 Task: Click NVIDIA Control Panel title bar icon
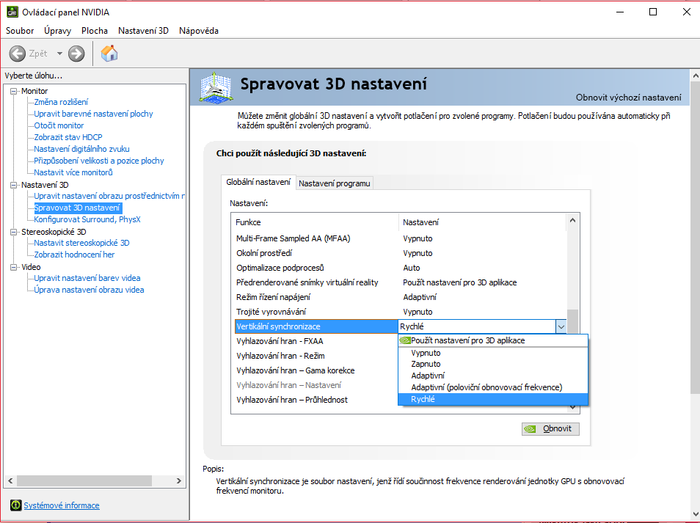coord(12,12)
